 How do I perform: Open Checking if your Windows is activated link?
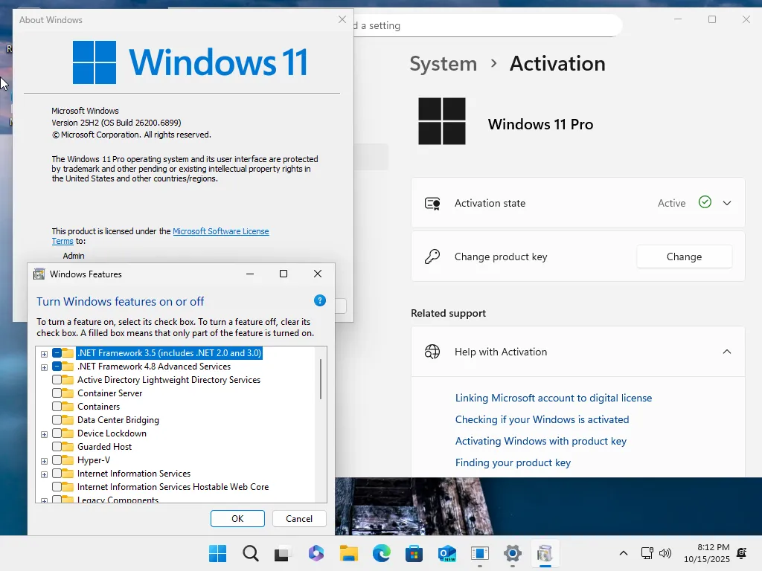point(542,419)
